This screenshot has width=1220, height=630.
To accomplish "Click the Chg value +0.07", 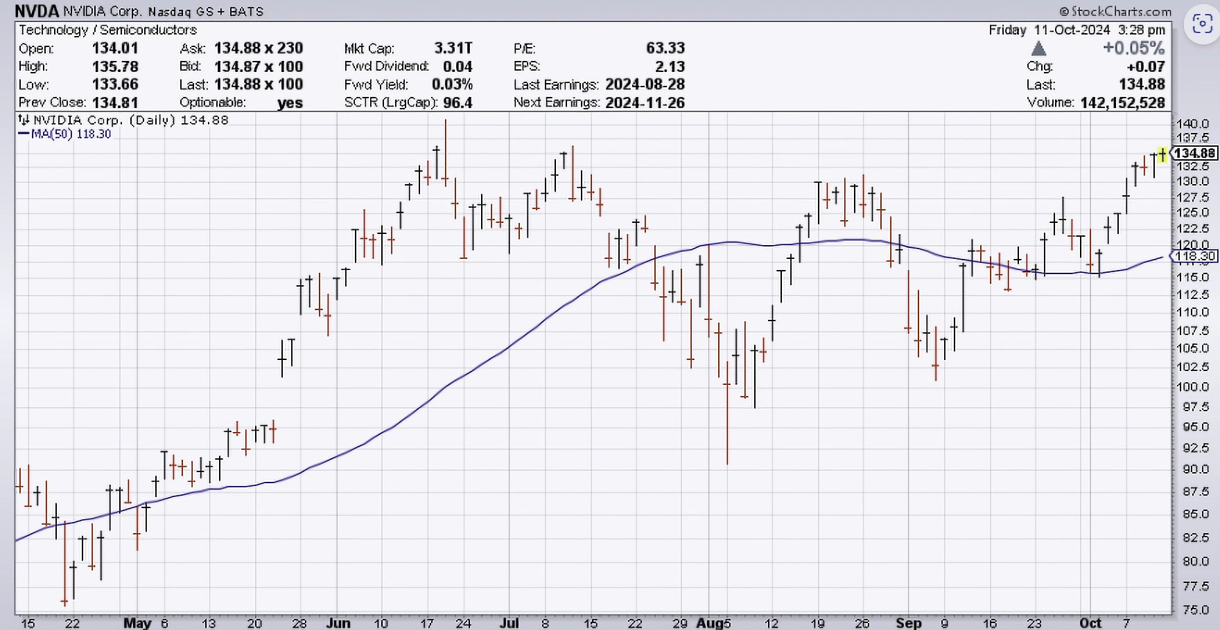I will (1146, 66).
